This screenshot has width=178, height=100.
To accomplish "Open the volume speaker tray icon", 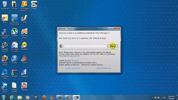I will tap(165, 97).
